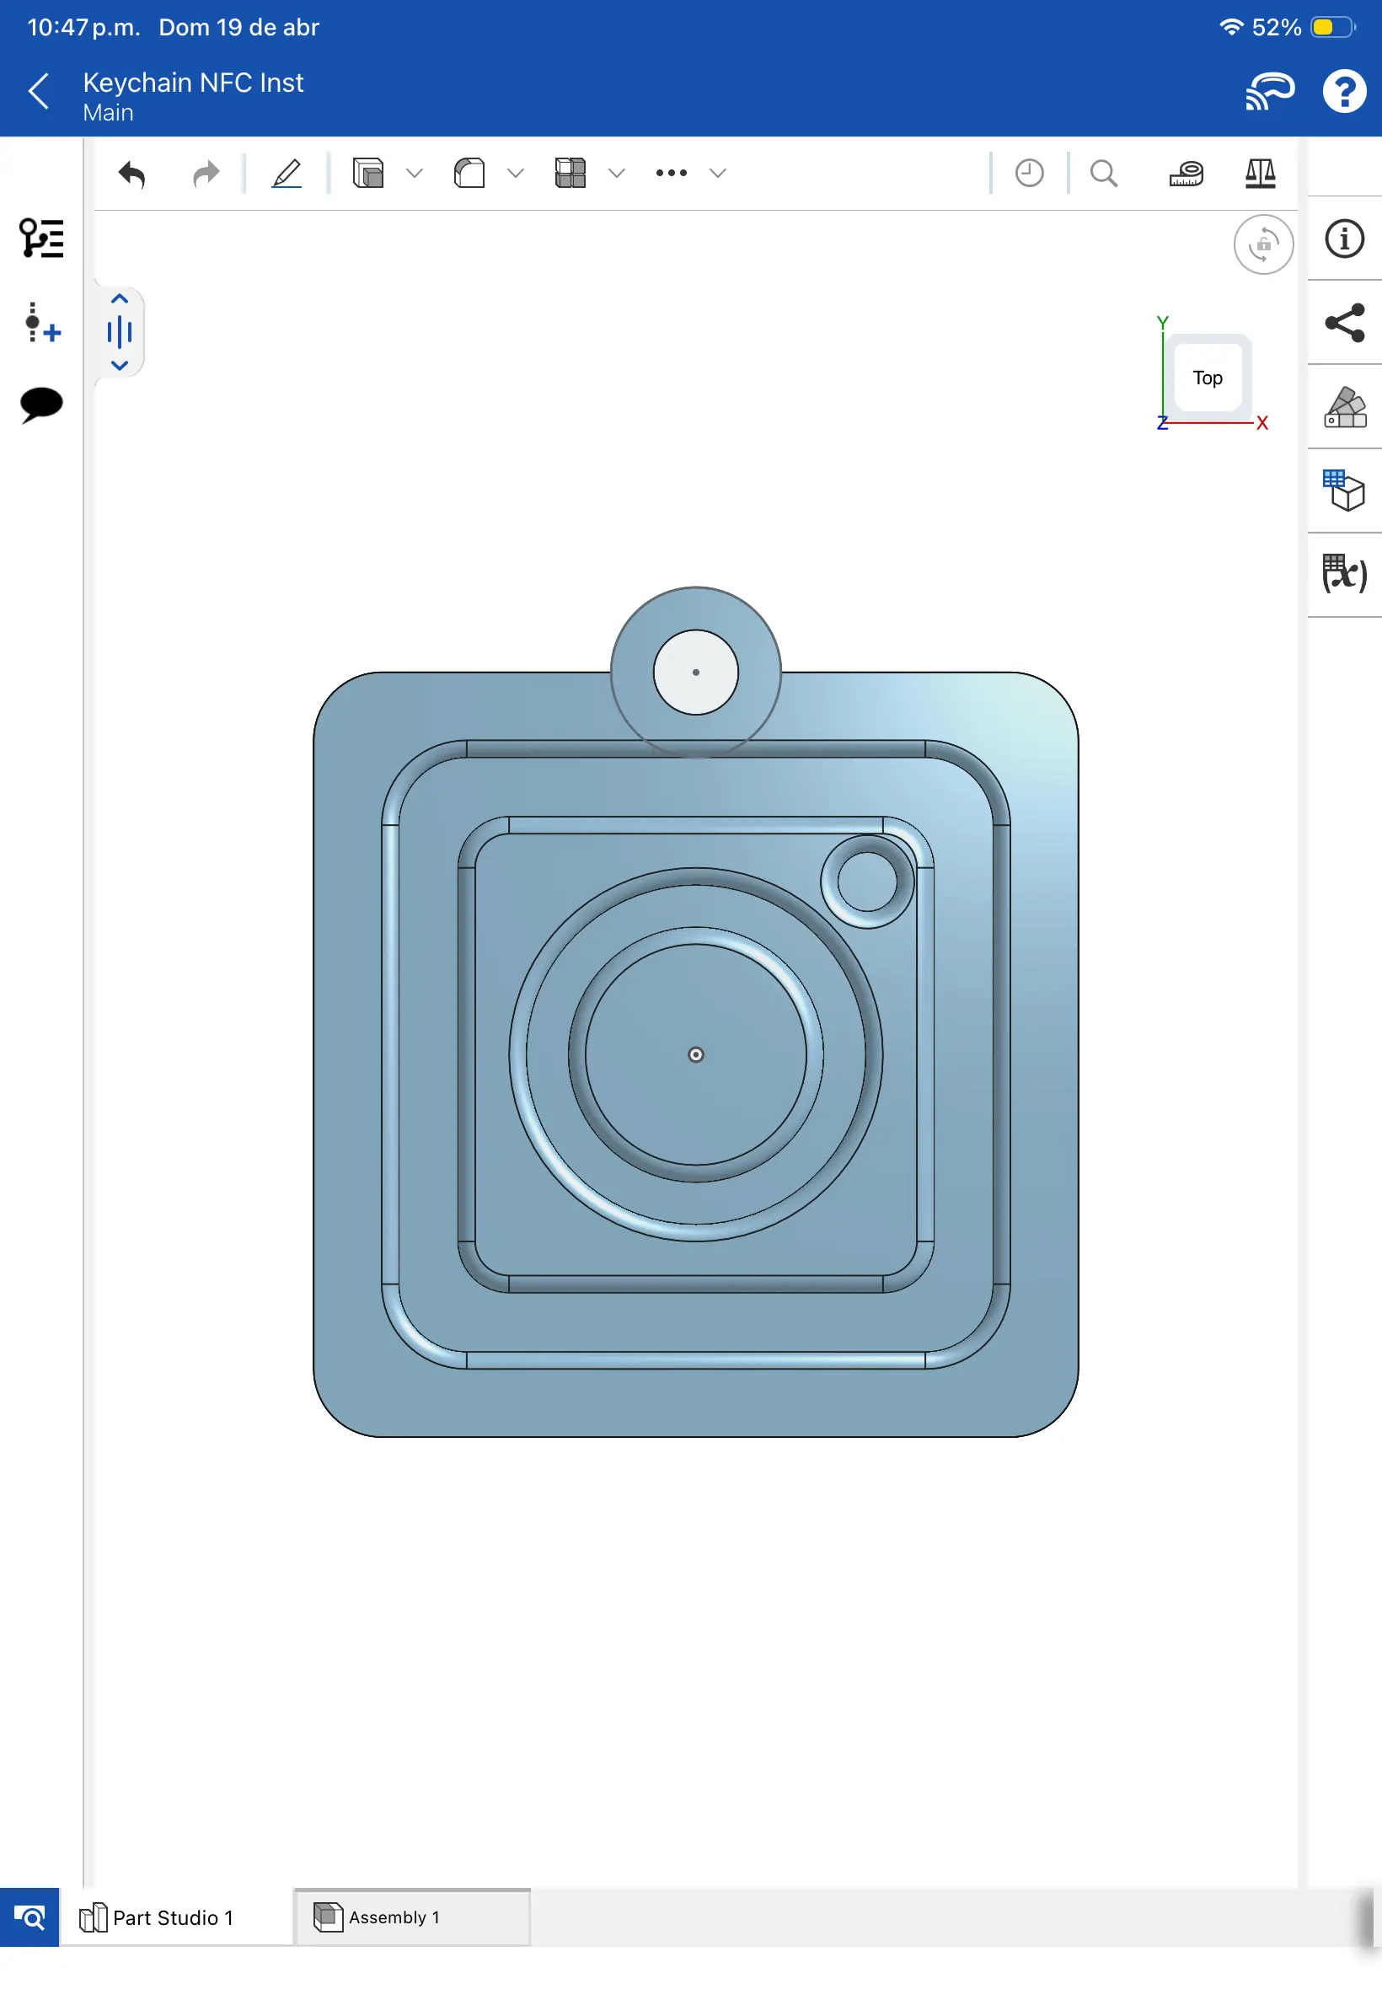This screenshot has width=1382, height=1989.
Task: Share the document
Action: pos(1344,322)
